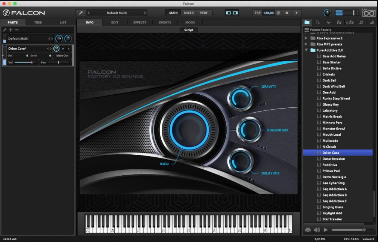Switch to the MODS tab

point(190,22)
